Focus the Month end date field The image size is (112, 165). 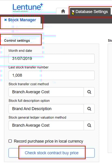tap(52, 59)
